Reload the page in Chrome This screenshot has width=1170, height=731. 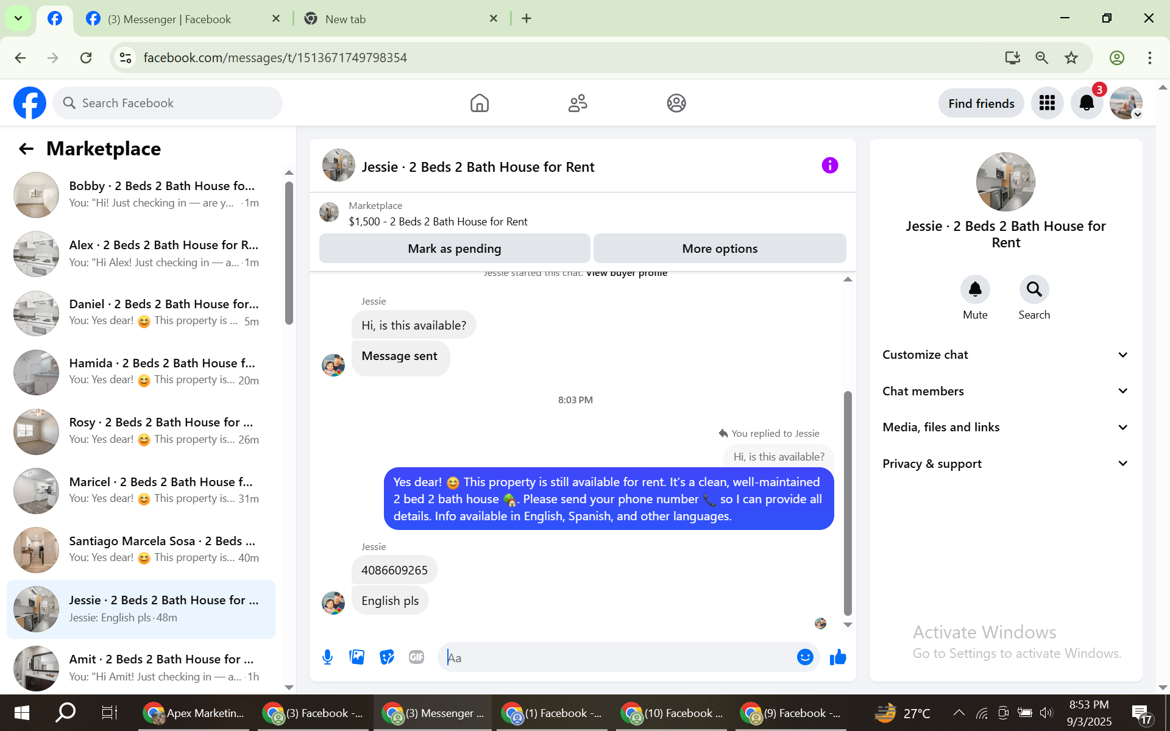pos(86,58)
